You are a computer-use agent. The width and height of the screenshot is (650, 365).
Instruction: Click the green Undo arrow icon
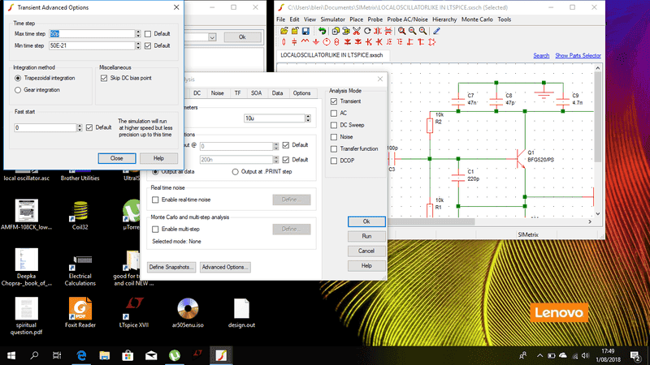[x=322, y=31]
